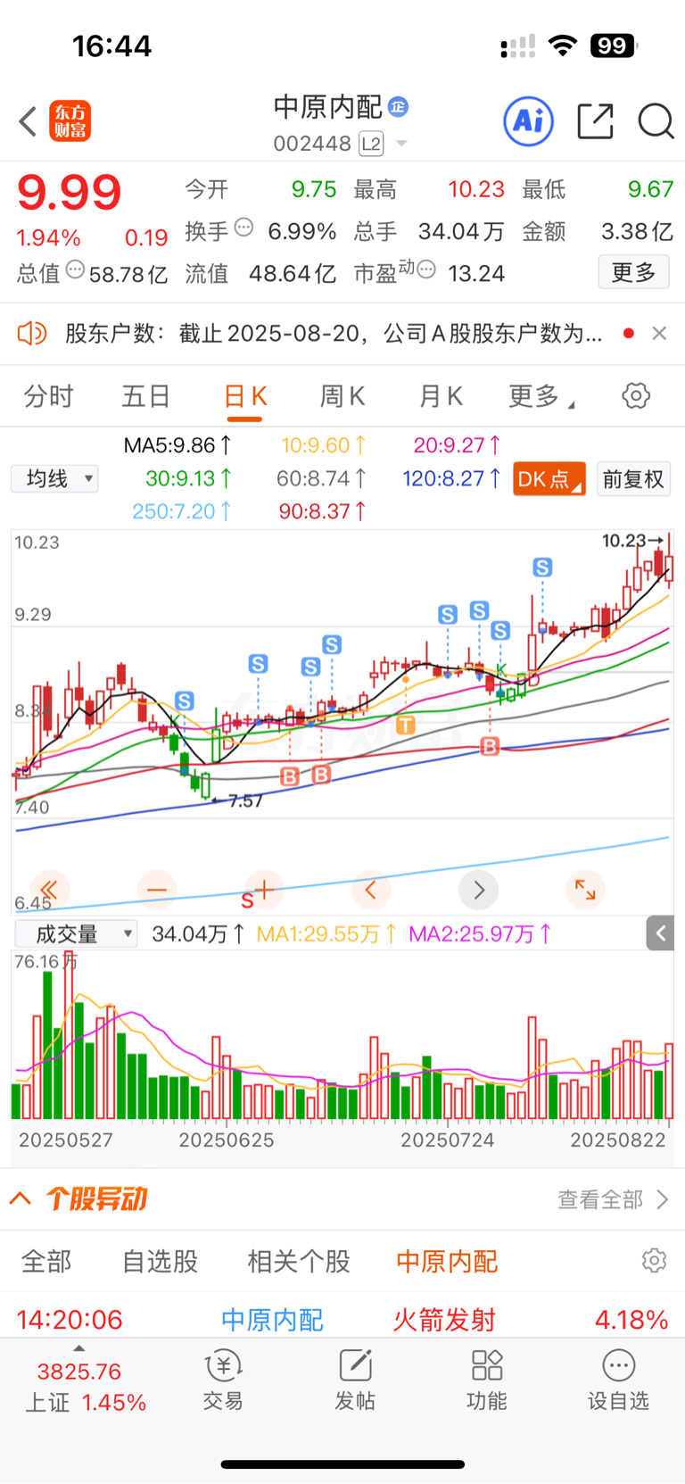Select the 自选股 filter tab
This screenshot has height=1484, width=685.
point(161,1262)
